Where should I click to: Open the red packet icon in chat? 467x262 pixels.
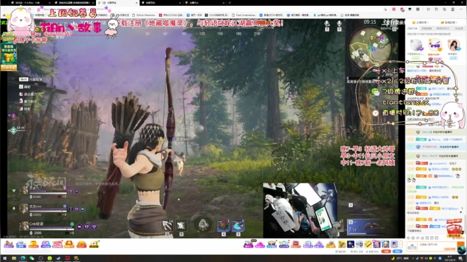click(x=455, y=228)
